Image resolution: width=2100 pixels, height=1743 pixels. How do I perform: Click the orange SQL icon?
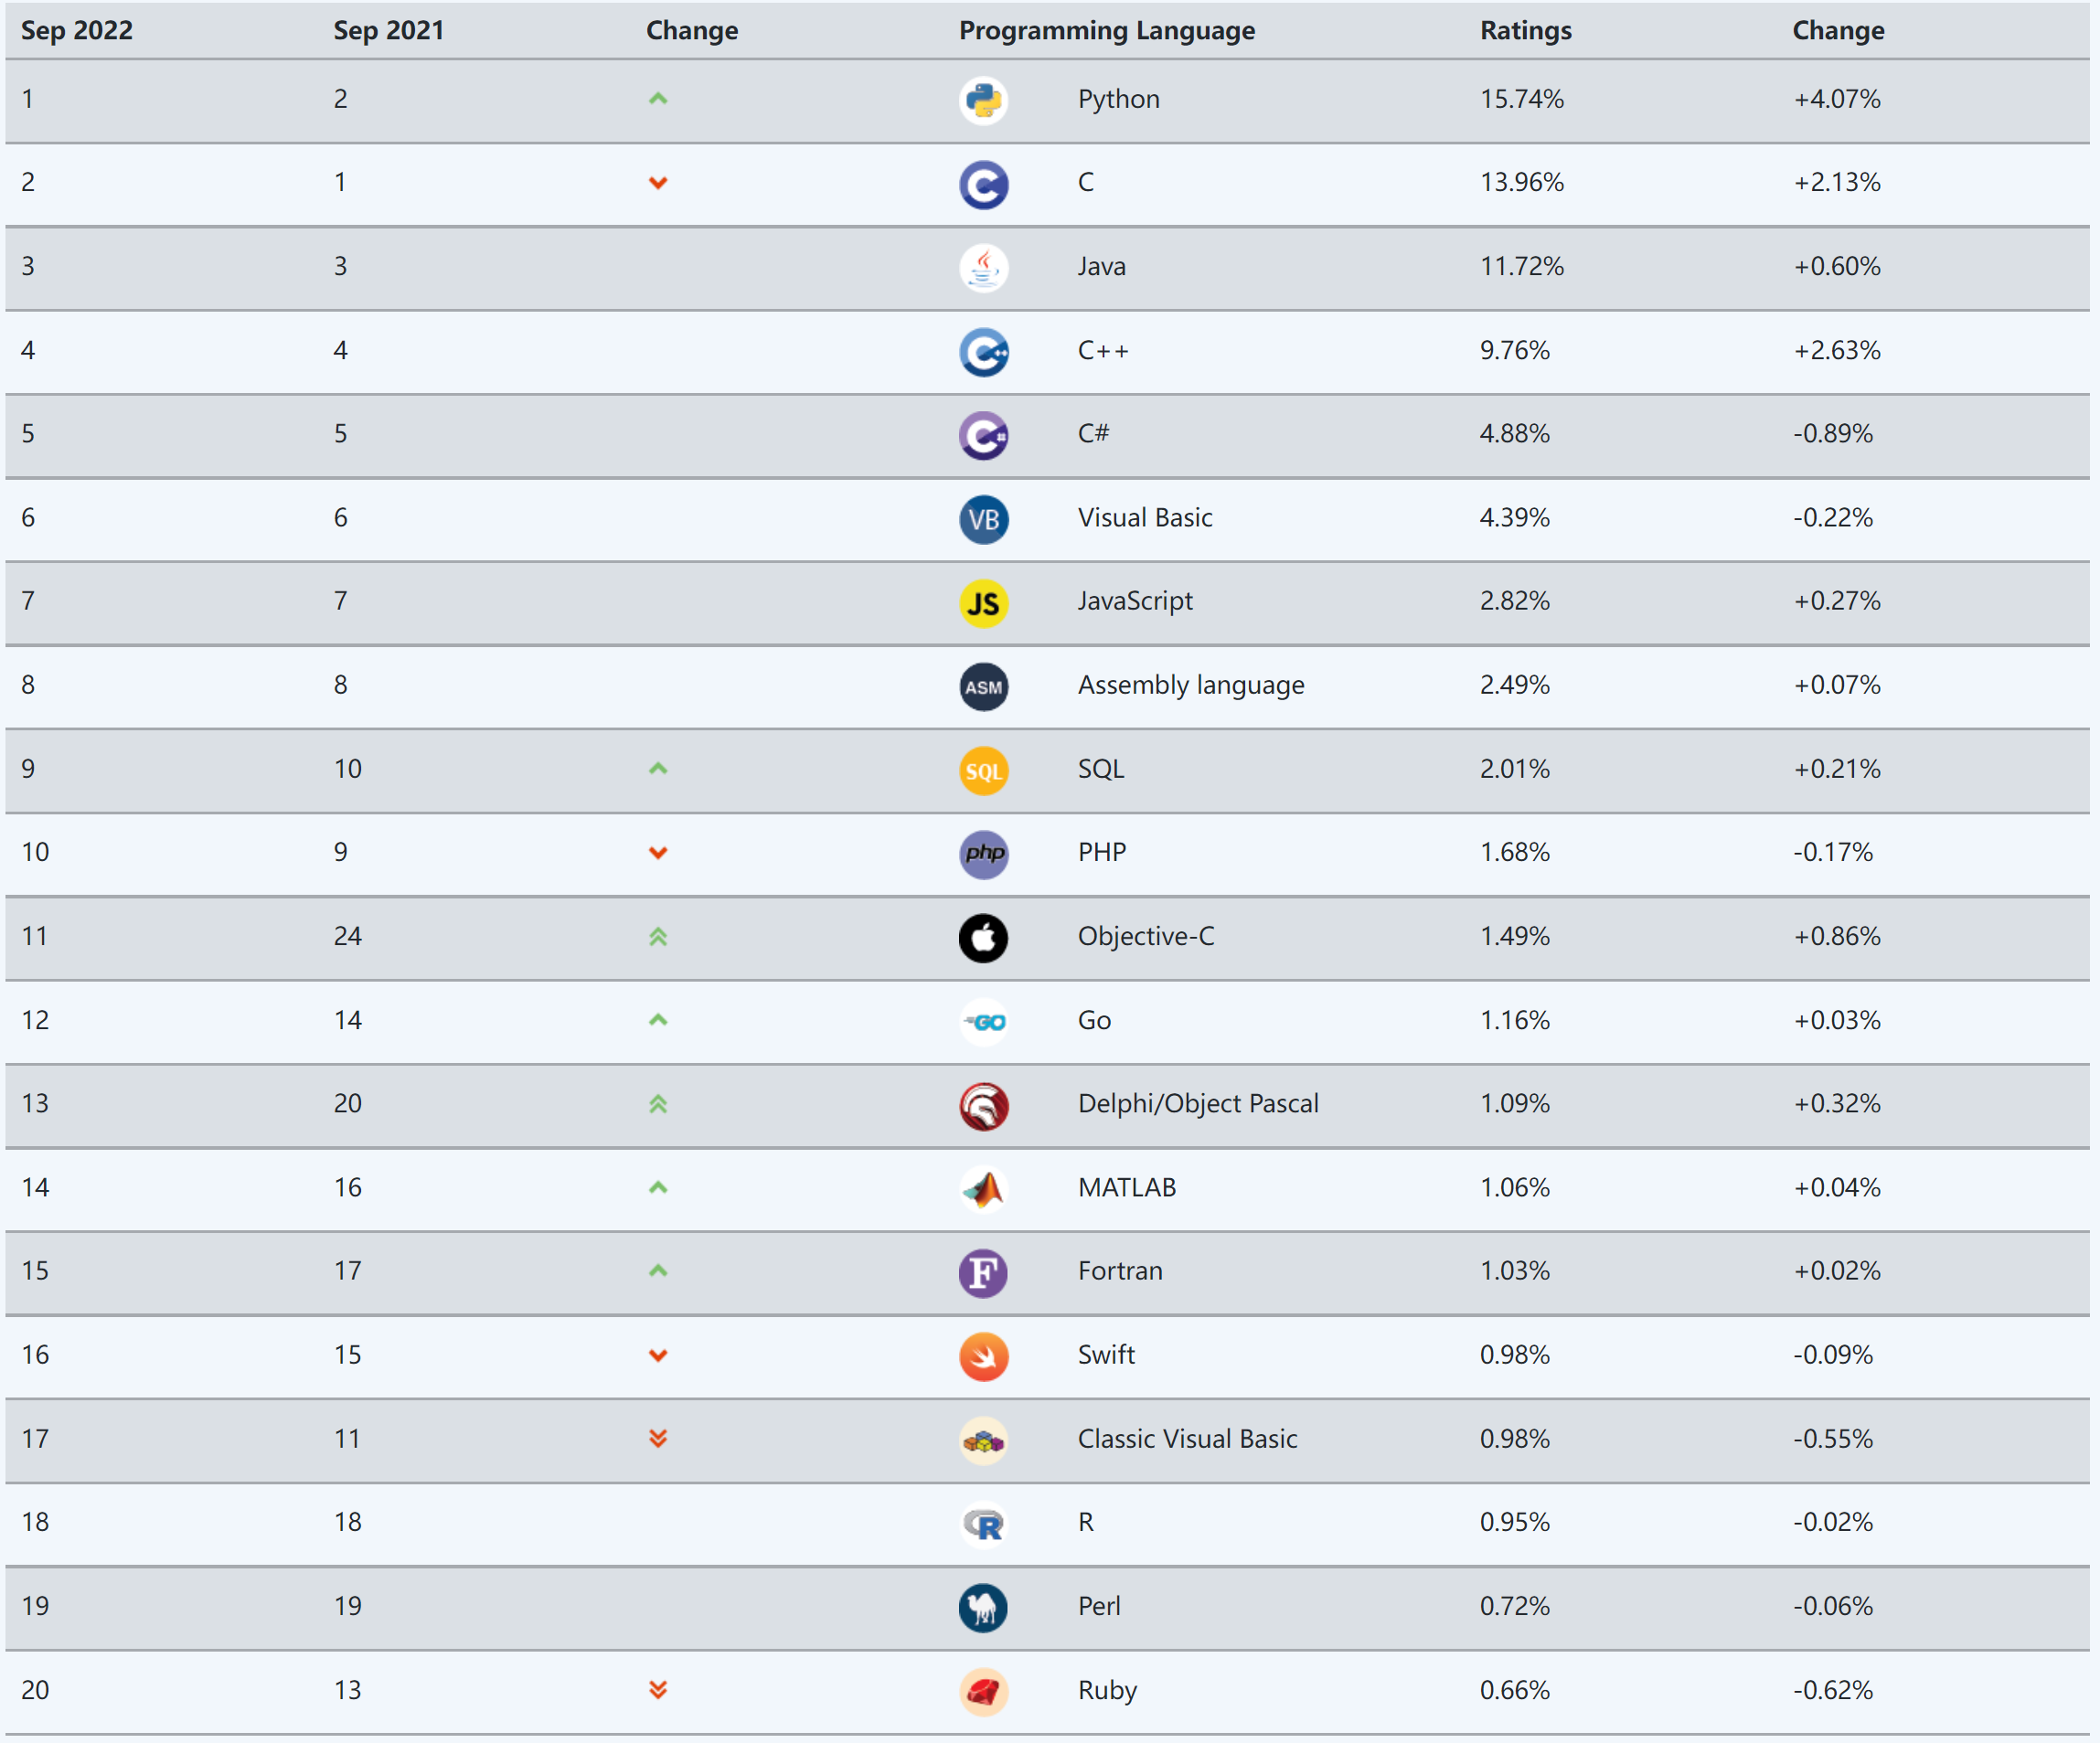click(983, 771)
